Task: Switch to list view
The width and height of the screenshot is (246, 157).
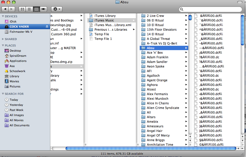Action: tap(29, 9)
